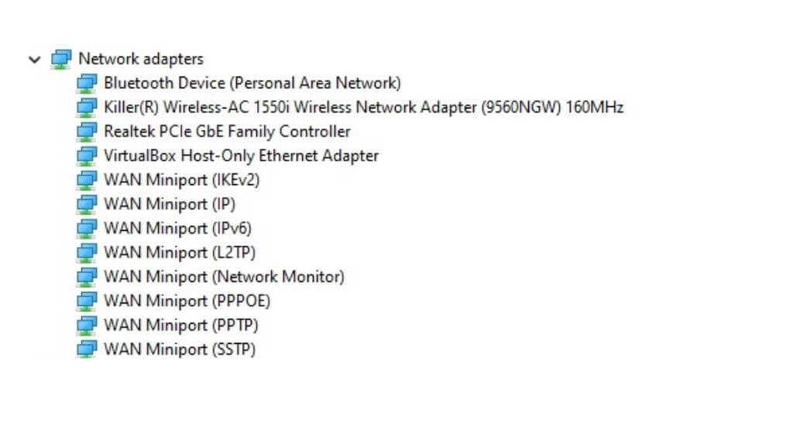Click the Bluetooth Device adapter icon

pyautogui.click(x=87, y=83)
